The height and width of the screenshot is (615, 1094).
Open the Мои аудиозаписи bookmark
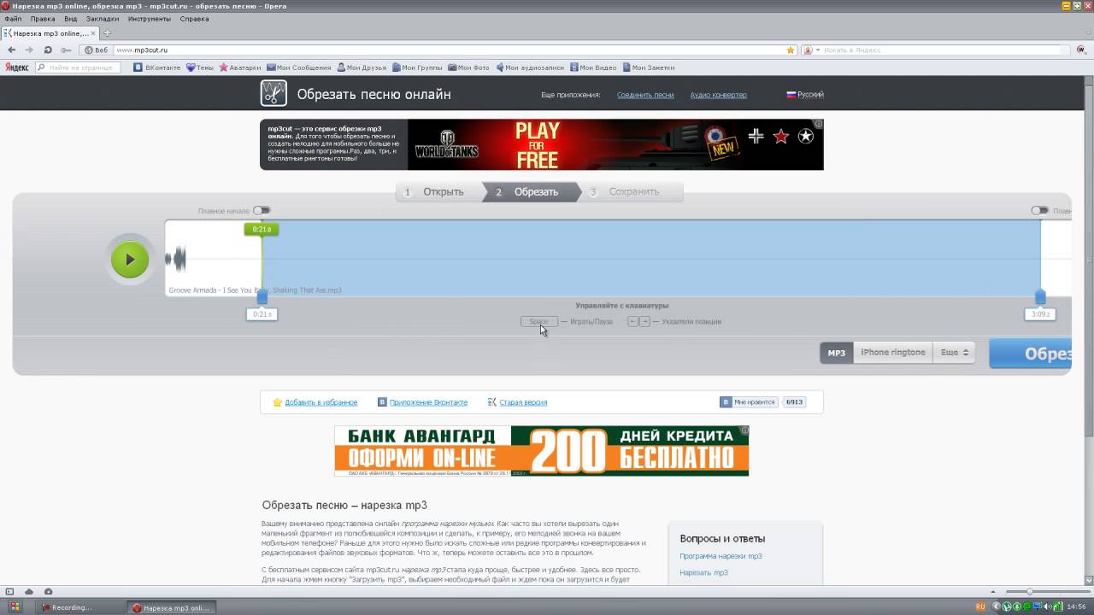(x=530, y=67)
